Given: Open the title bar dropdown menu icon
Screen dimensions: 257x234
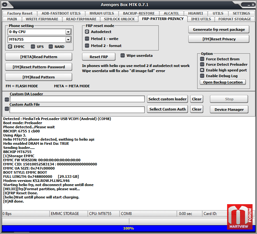Looking at the screenshot, I should tap(5, 4).
